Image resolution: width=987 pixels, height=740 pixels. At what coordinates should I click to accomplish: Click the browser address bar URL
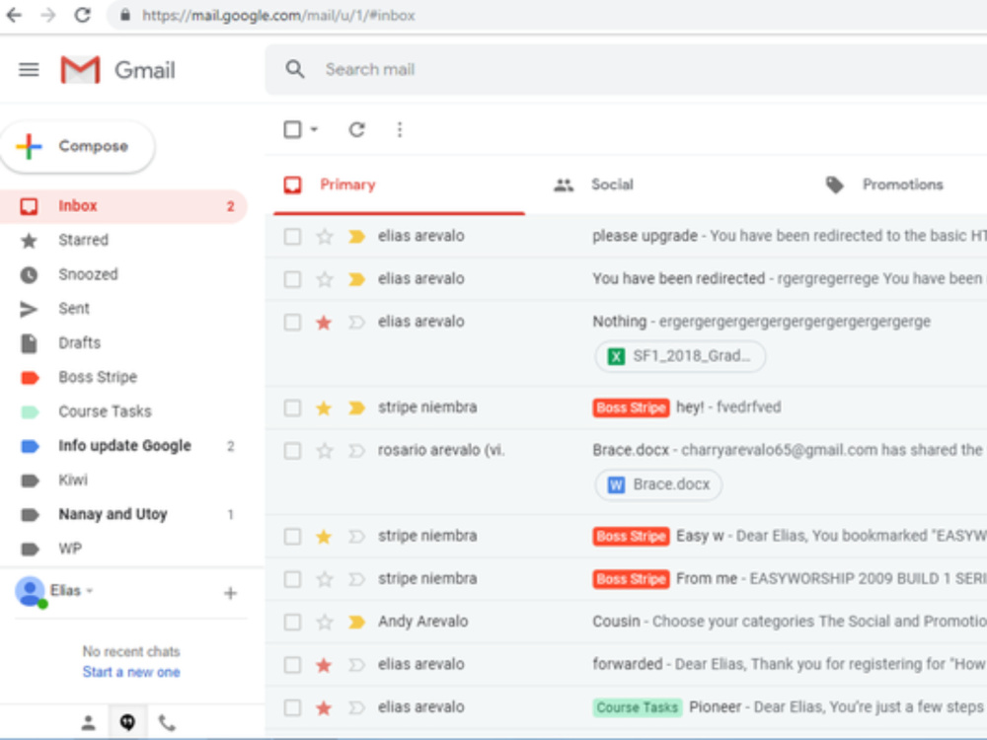pos(277,15)
